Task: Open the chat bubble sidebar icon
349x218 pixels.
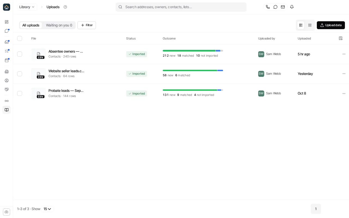Action: tap(7, 31)
